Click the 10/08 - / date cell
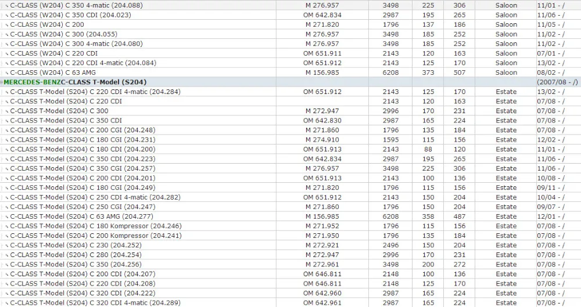The image size is (581, 307). coord(551,178)
